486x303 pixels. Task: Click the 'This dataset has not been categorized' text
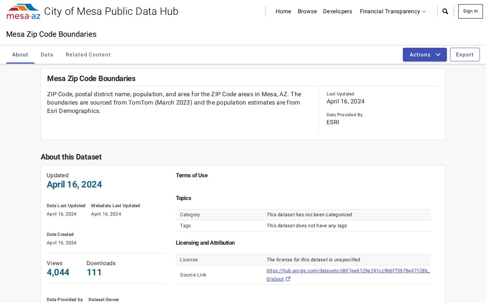(x=309, y=215)
